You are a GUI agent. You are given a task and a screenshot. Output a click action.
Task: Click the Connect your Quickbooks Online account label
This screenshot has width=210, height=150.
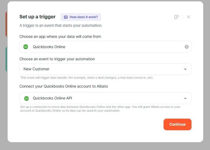point(64,86)
